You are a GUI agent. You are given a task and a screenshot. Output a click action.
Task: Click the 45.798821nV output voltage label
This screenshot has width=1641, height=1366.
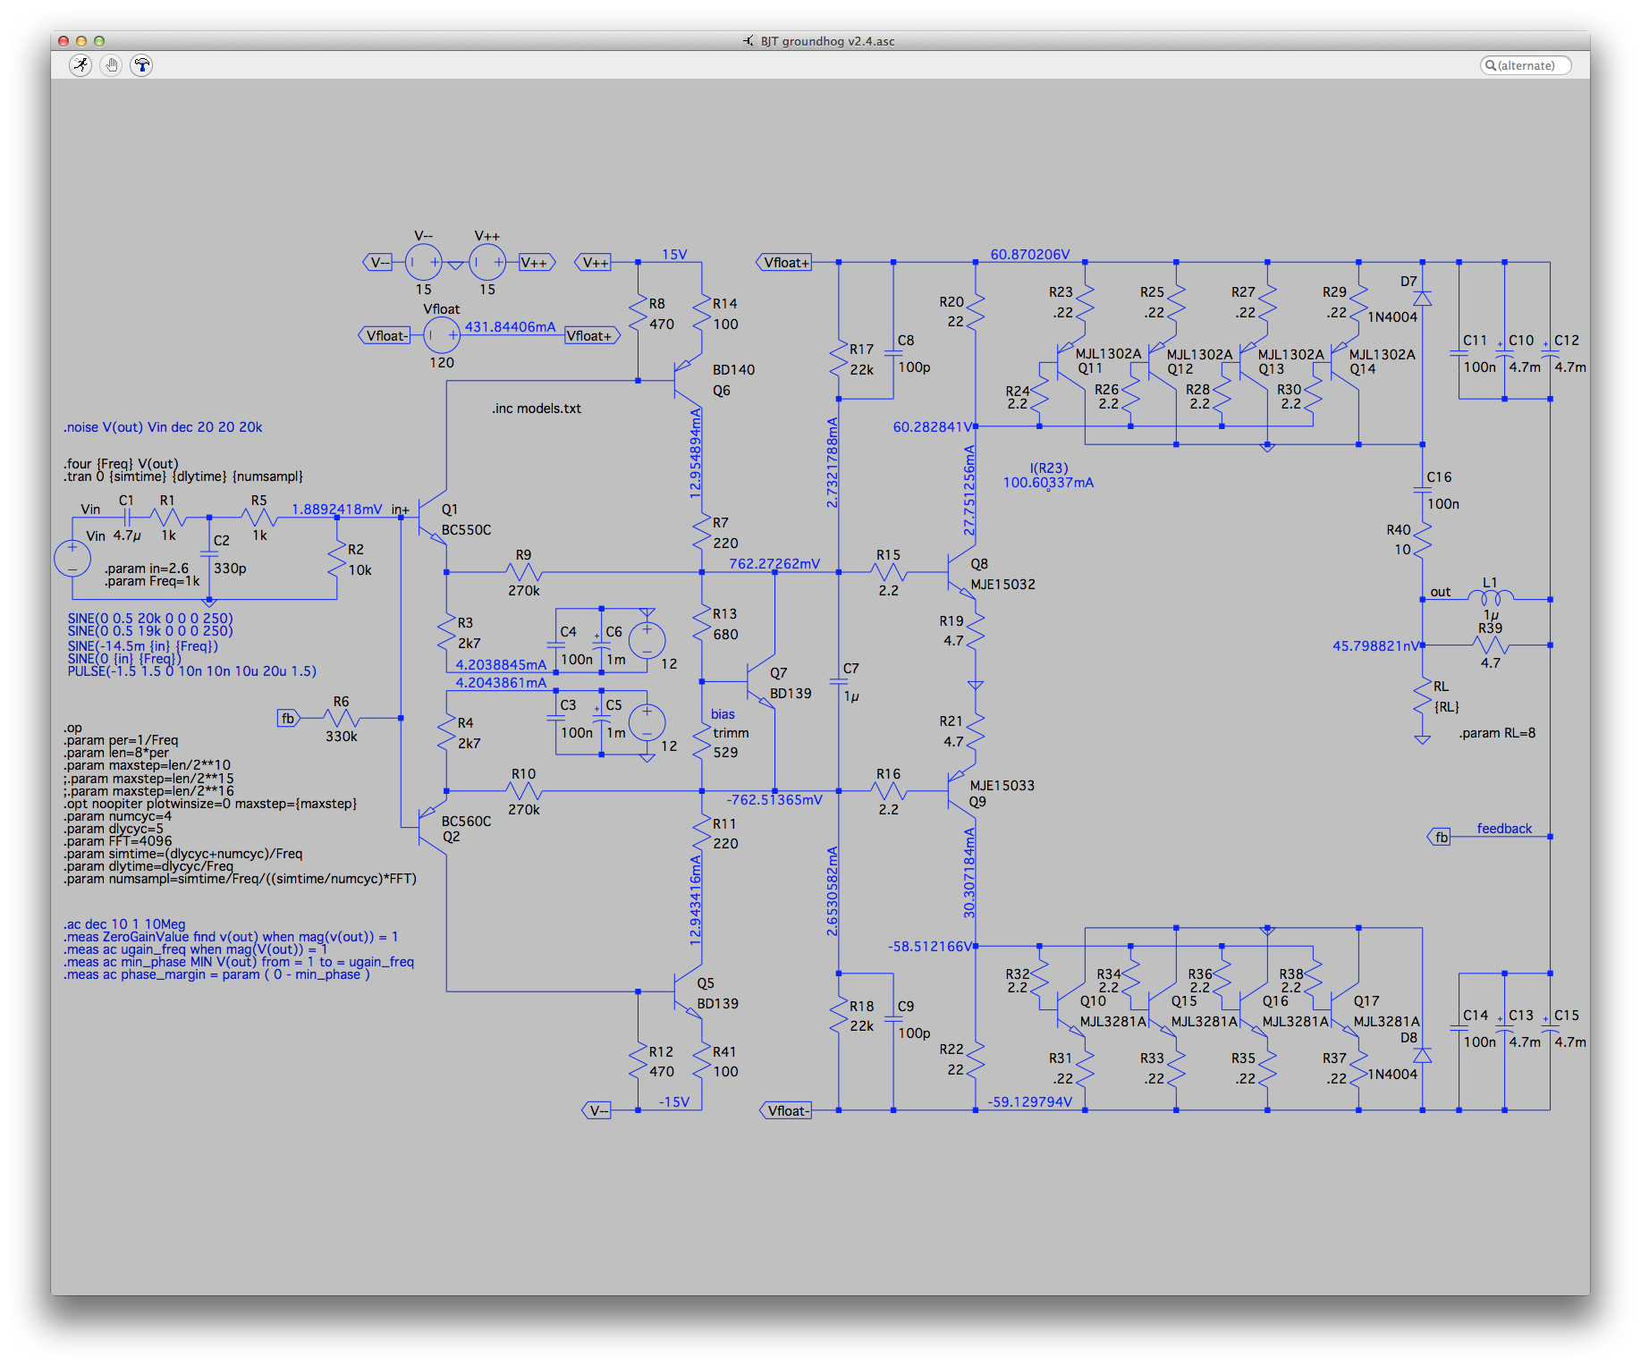pos(1375,646)
